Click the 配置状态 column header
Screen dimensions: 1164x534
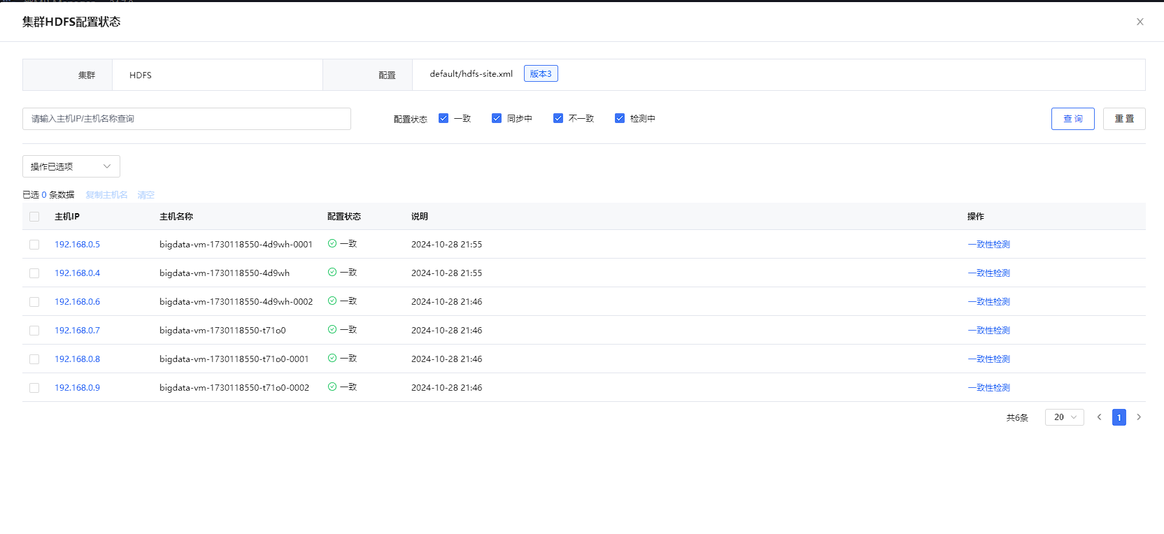[344, 217]
